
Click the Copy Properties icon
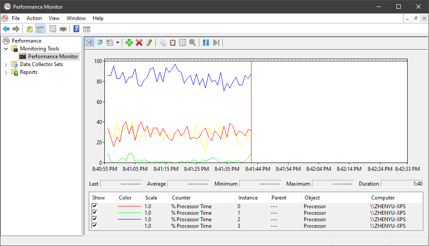click(x=163, y=43)
